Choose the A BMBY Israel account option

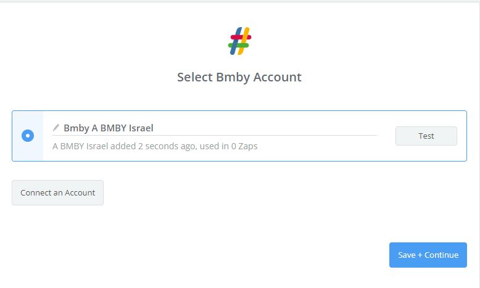[28, 136]
